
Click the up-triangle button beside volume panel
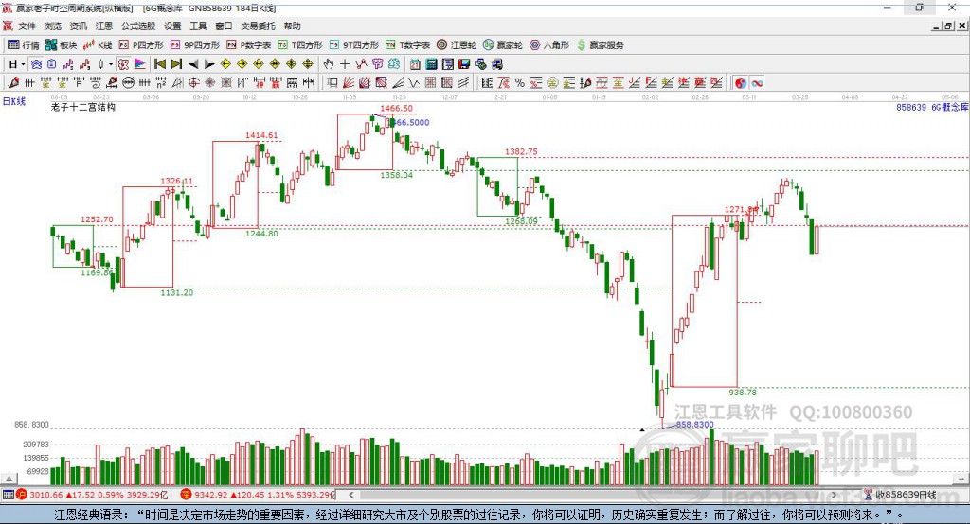9,479
